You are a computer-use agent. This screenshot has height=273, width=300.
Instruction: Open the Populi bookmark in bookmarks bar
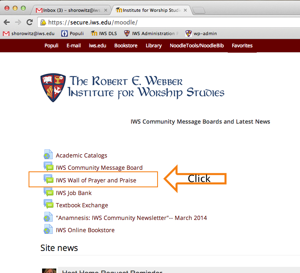(x=73, y=33)
